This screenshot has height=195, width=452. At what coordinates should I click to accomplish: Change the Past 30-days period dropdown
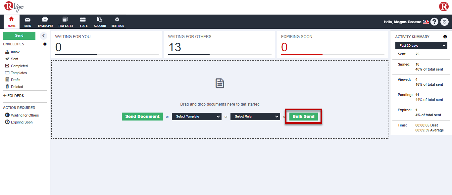pyautogui.click(x=421, y=46)
